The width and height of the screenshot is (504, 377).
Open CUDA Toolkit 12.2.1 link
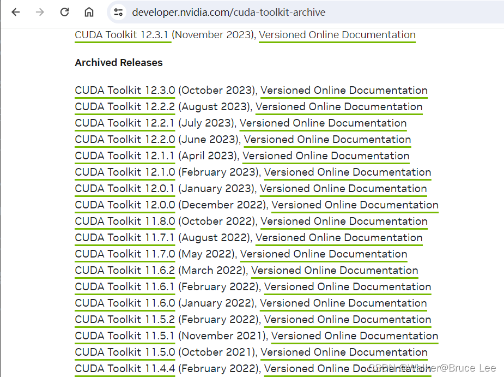125,123
